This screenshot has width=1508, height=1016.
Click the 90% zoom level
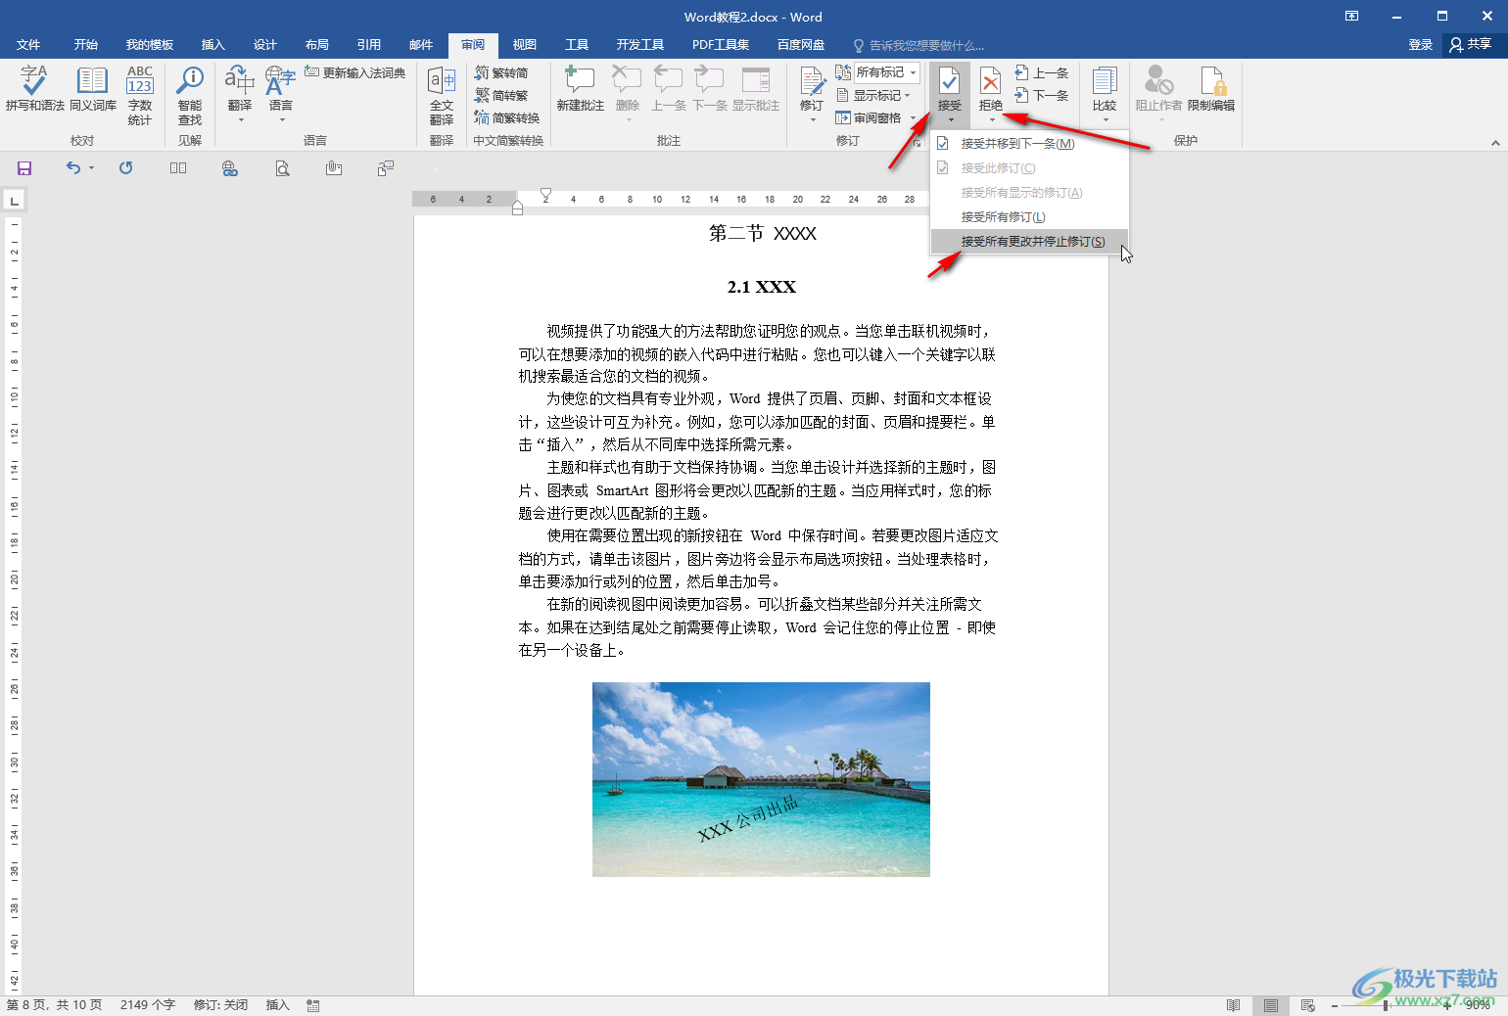pyautogui.click(x=1478, y=1005)
